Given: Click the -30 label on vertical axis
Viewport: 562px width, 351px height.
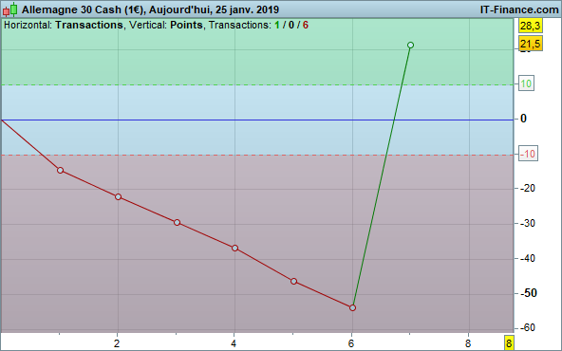Looking at the screenshot, I should [528, 223].
